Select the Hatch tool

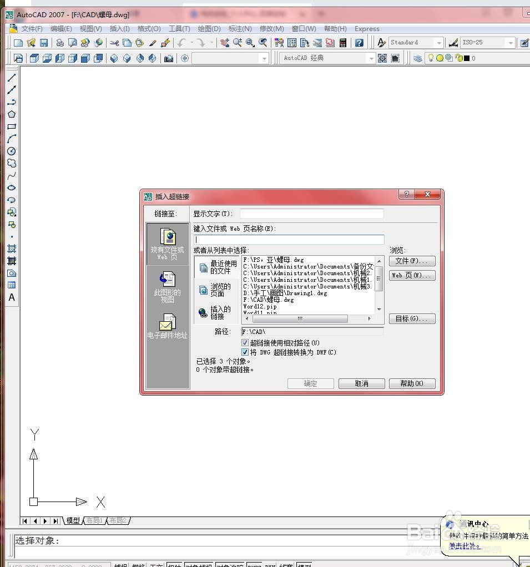click(12, 249)
